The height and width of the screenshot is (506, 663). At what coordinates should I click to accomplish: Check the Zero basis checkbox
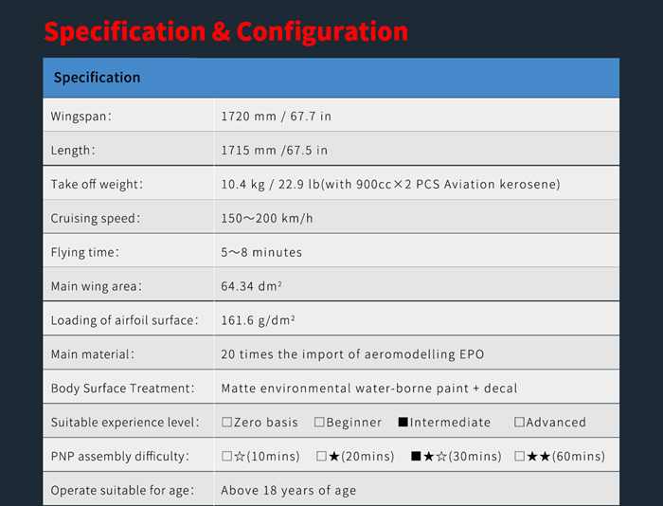(x=227, y=423)
